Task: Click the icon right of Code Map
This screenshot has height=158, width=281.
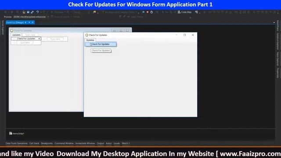Action: coord(197,12)
